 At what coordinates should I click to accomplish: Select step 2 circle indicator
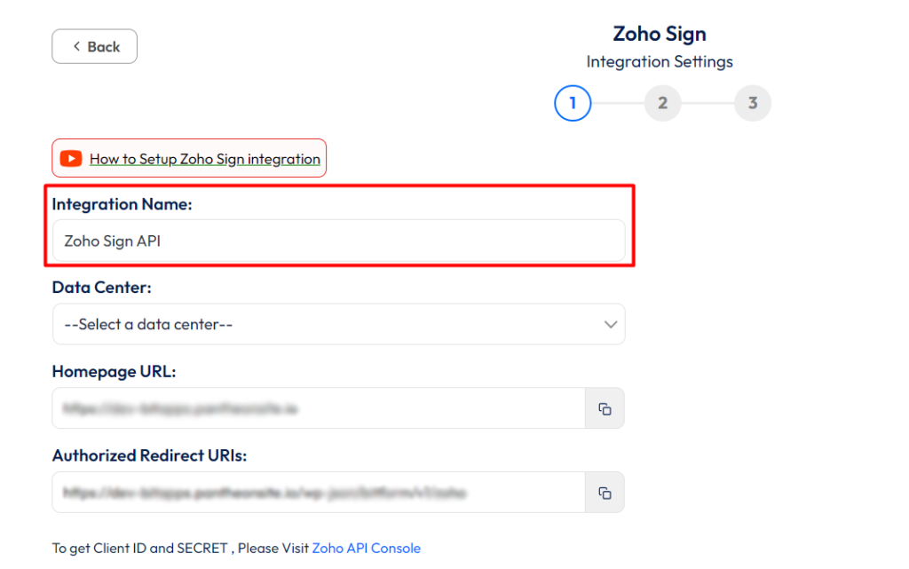tap(662, 103)
